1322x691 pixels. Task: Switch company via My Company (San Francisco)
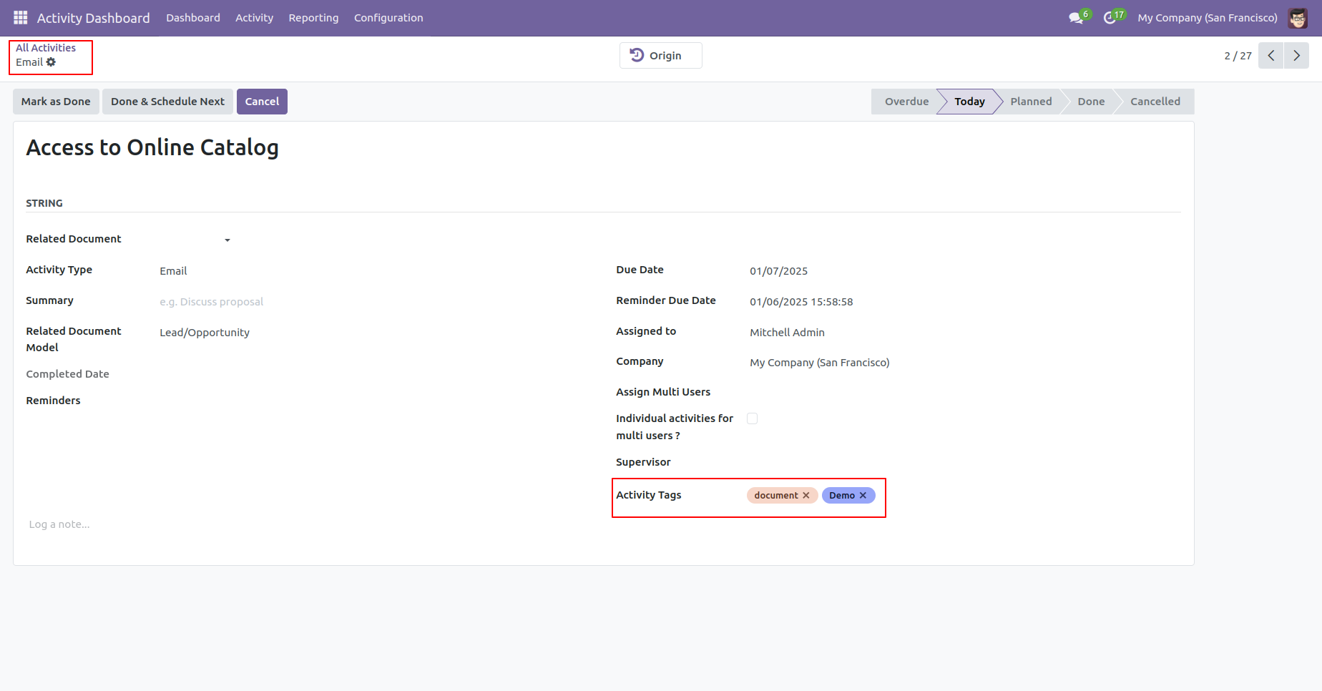point(1208,18)
